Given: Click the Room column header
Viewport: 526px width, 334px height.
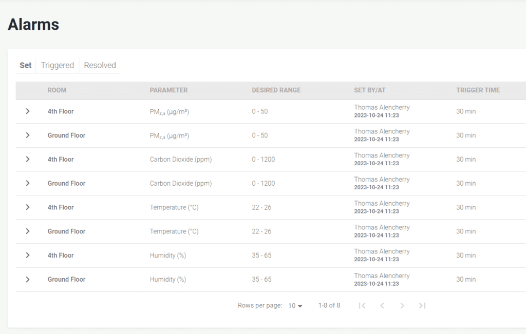Looking at the screenshot, I should [57, 90].
